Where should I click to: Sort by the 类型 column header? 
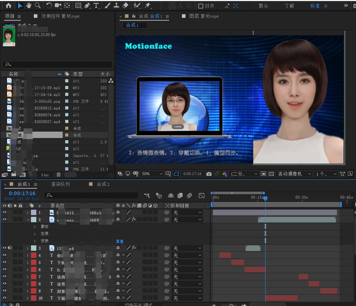(78, 74)
